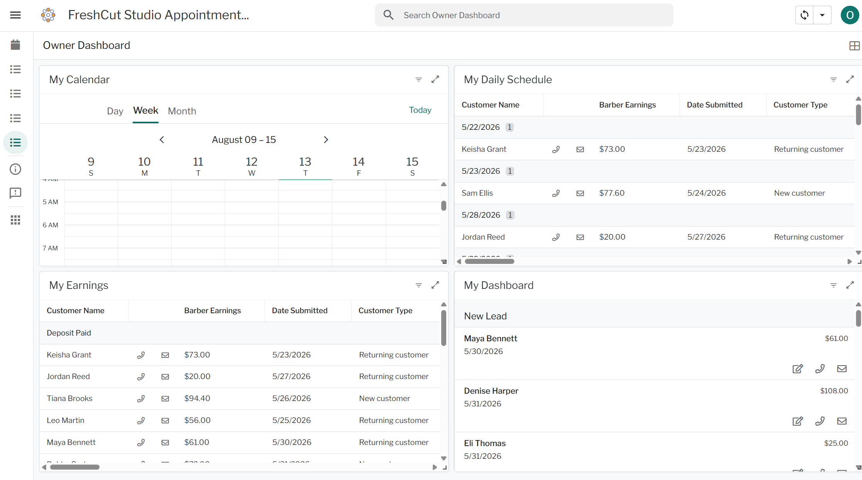Toggle dashboard layout grid icon
The height and width of the screenshot is (480, 862).
tap(854, 46)
